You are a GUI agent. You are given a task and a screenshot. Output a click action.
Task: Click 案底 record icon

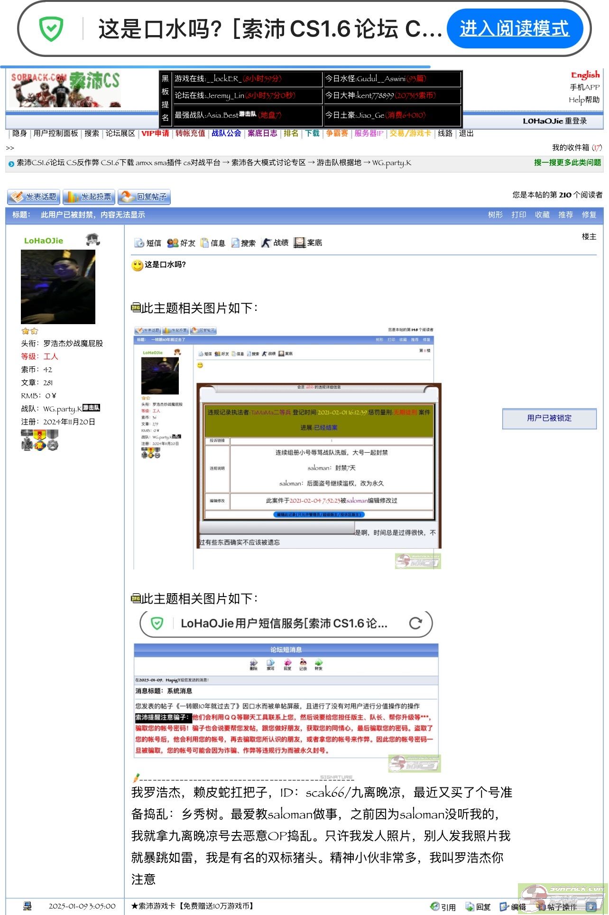pyautogui.click(x=308, y=243)
